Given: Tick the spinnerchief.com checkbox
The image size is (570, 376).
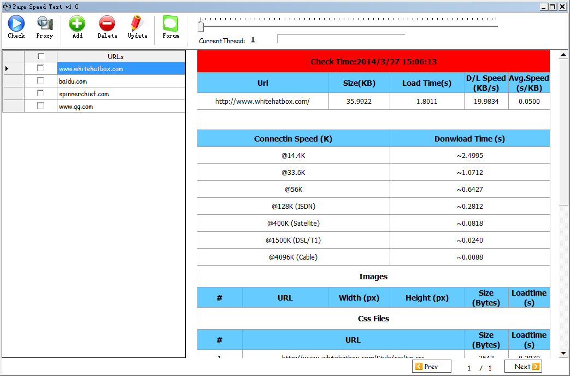Looking at the screenshot, I should [40, 93].
